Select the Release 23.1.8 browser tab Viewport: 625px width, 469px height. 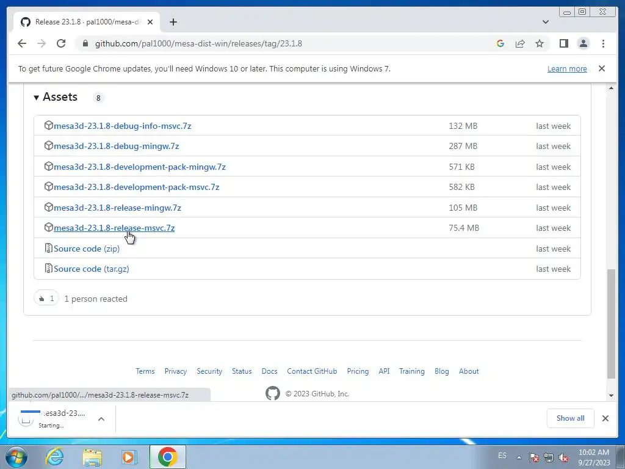(87, 22)
